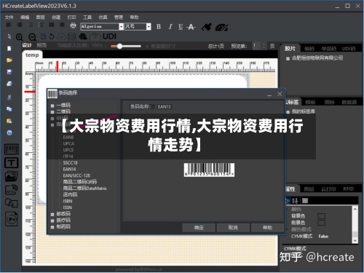Select 商品二维码QR码 in the tree
The width and height of the screenshot is (364, 273).
(x=80, y=182)
